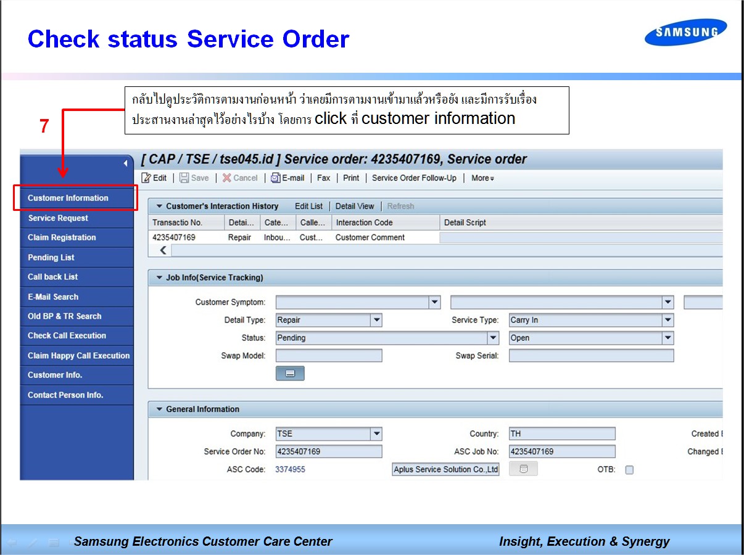Image resolution: width=744 pixels, height=555 pixels.
Task: Click the Edit pencil toolbar button
Action: (x=154, y=178)
